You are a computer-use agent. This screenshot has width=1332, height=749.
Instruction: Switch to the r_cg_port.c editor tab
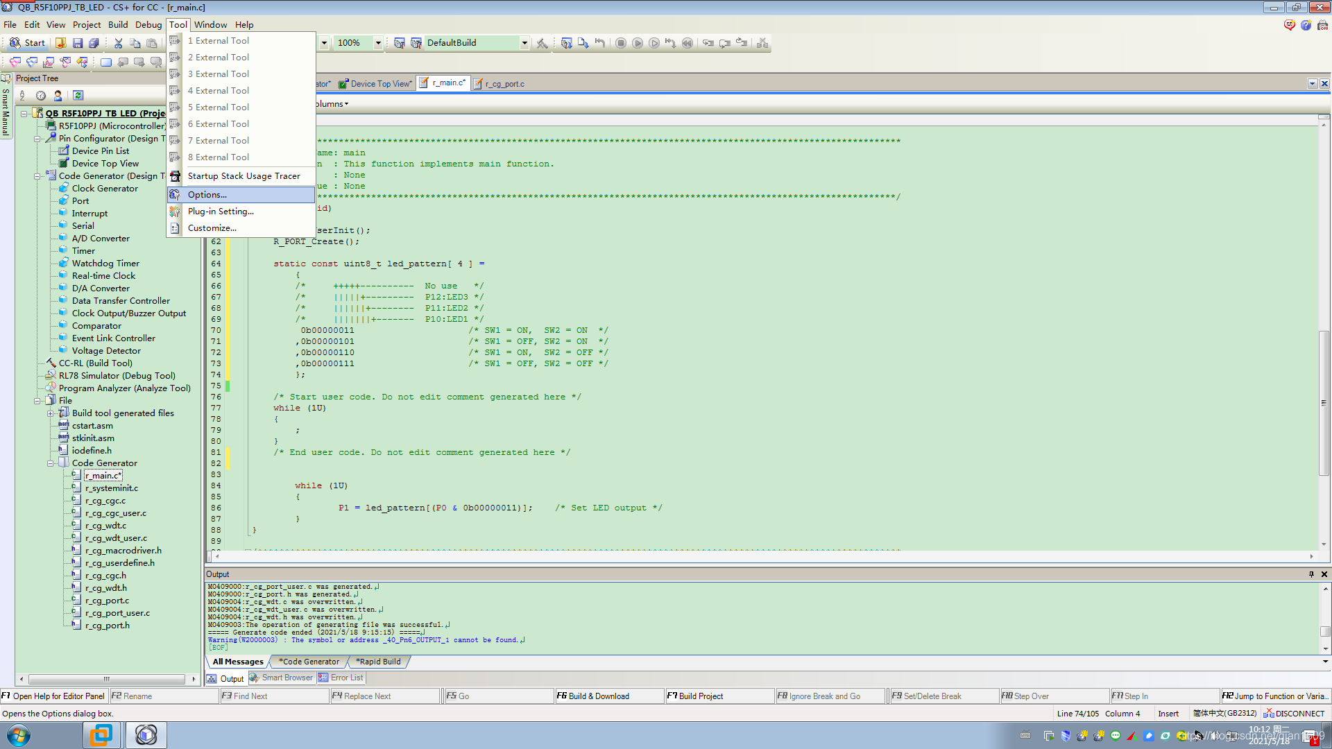504,83
